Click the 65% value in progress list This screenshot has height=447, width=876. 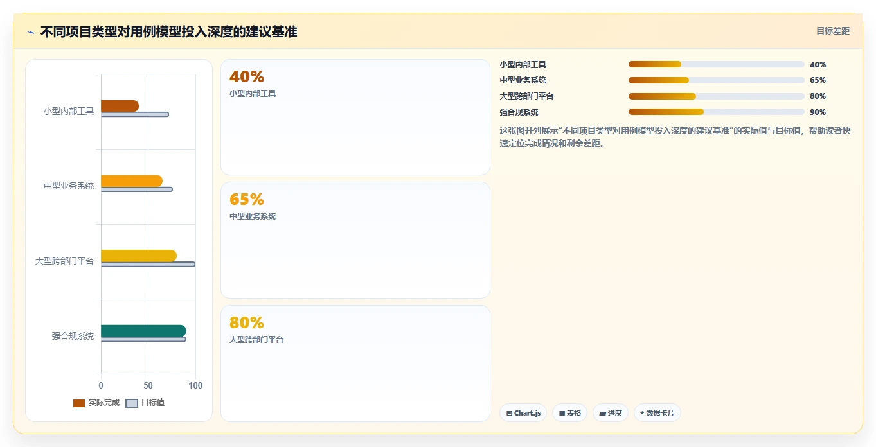pos(818,80)
